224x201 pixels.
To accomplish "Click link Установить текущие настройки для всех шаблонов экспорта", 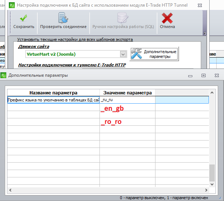I will (x=75, y=39).
